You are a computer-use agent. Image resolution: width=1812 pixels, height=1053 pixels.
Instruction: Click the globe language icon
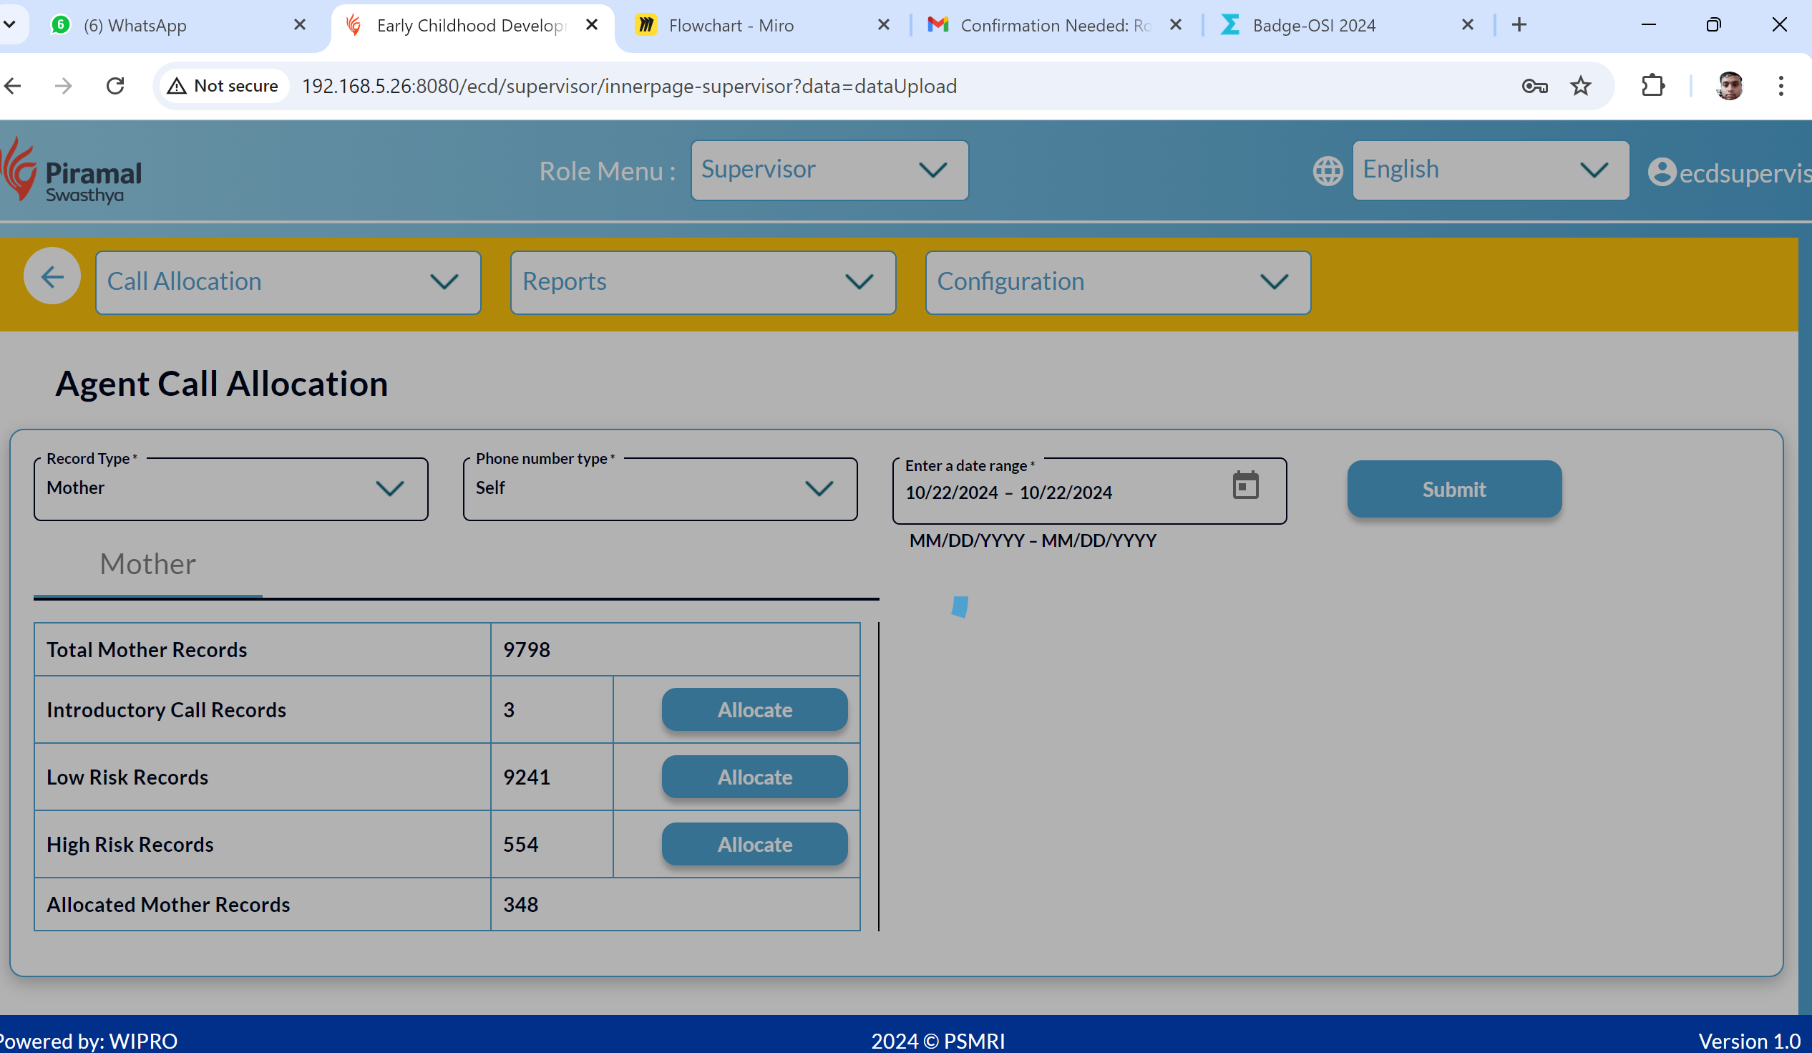coord(1328,171)
